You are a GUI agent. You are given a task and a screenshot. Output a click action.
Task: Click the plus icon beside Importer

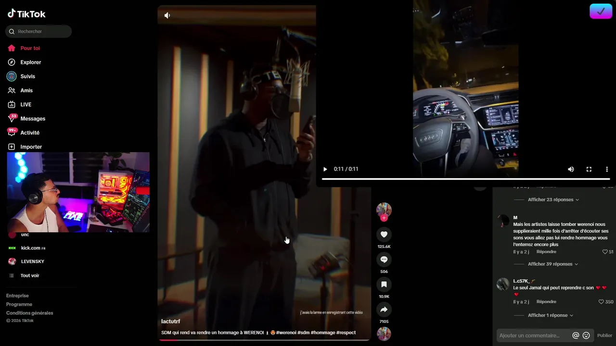pos(12,147)
